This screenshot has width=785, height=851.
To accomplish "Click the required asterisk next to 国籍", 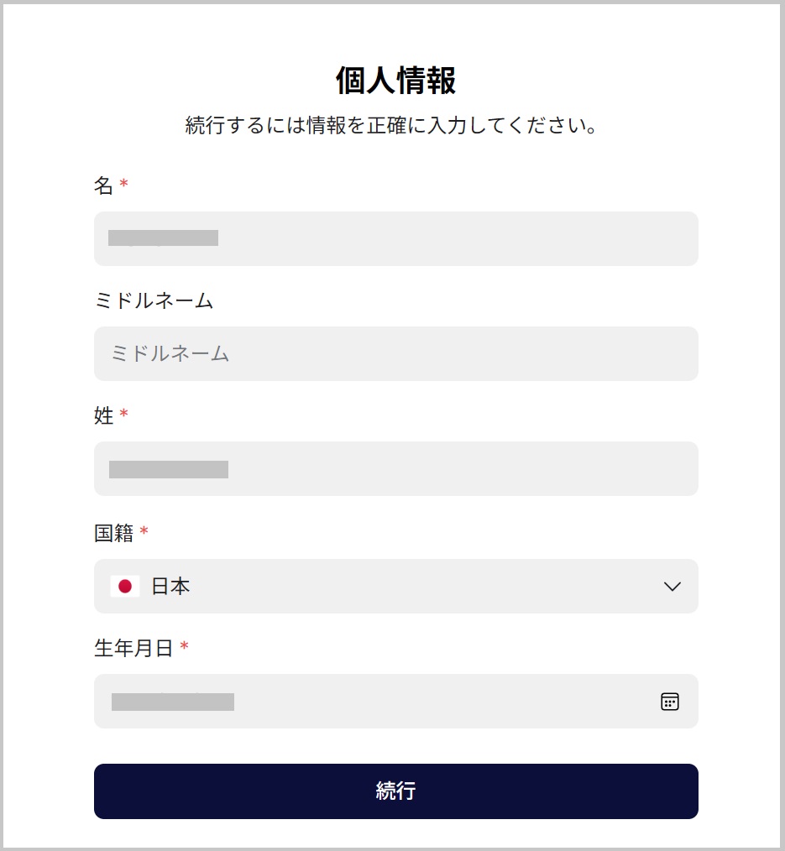I will 144,532.
